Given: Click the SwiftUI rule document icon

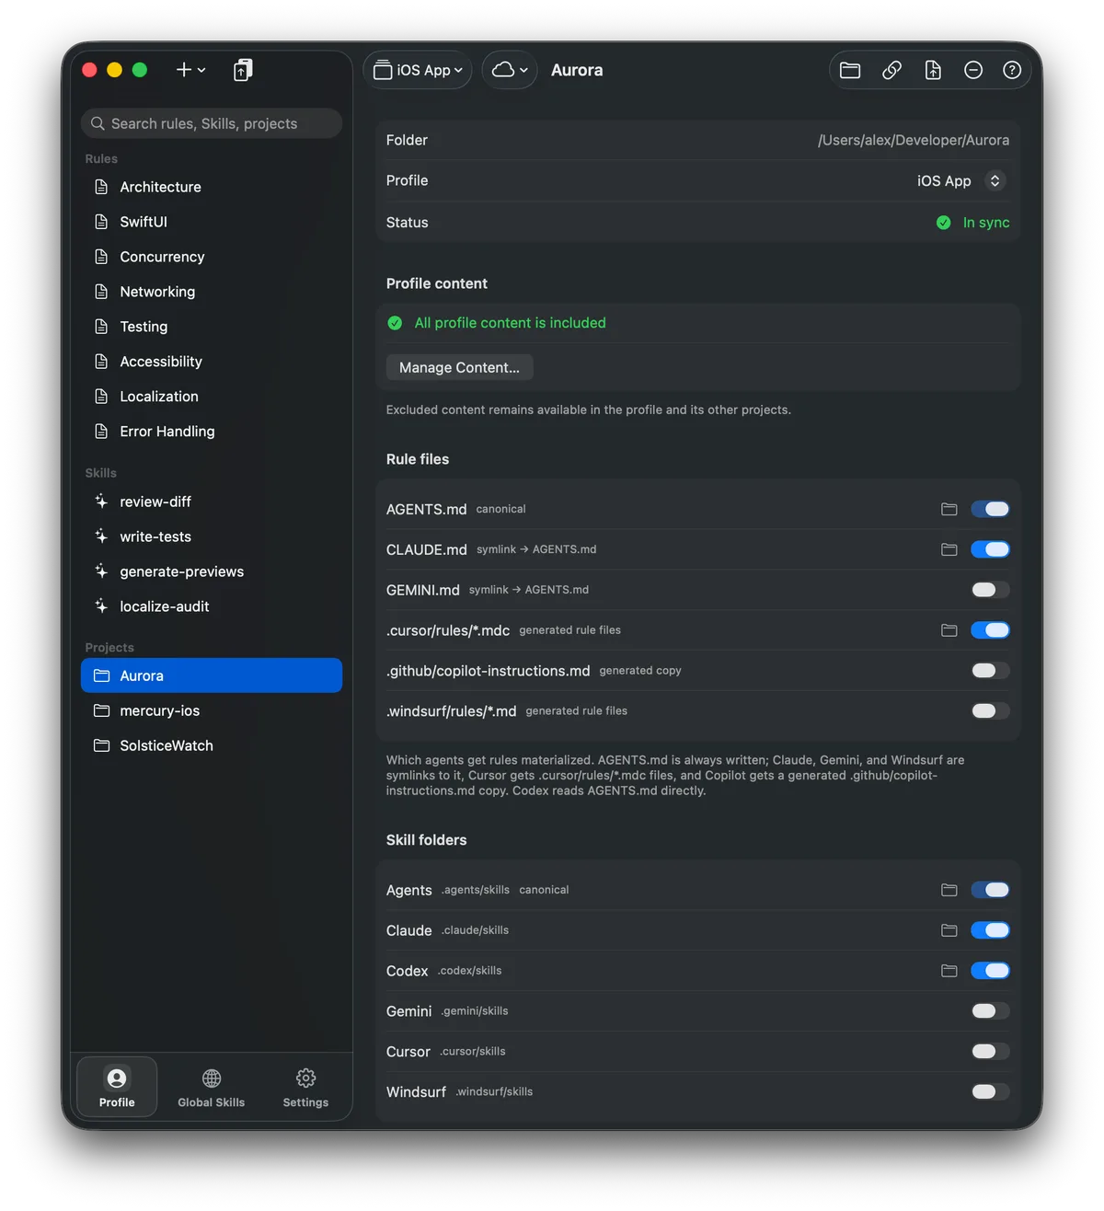Looking at the screenshot, I should (x=101, y=222).
